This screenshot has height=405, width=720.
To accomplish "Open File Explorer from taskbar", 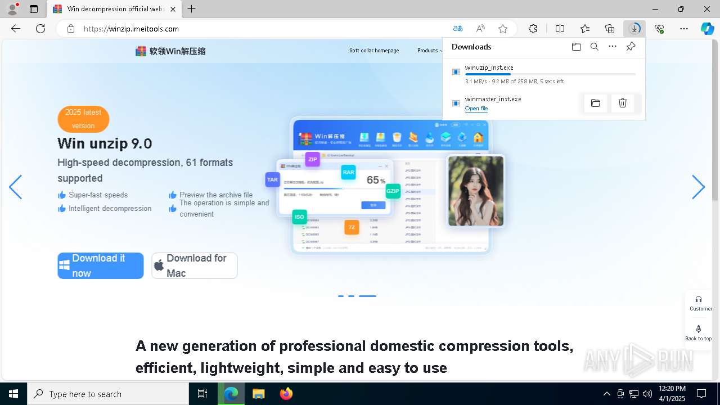I will pos(258,394).
